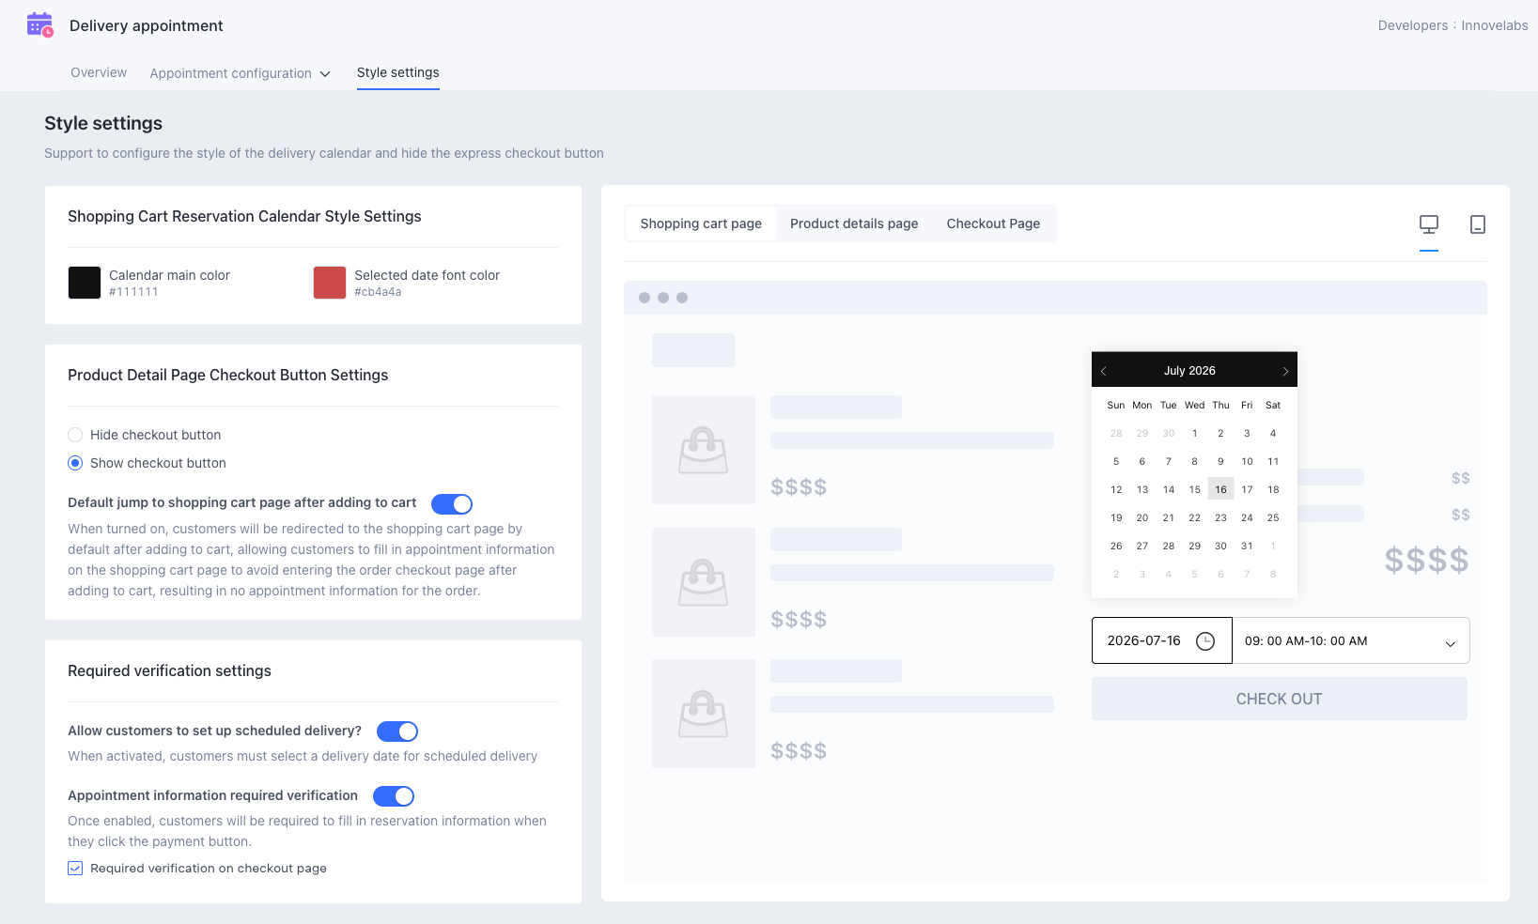Viewport: 1538px width, 924px height.
Task: Expand the Appointment configuration menu
Action: pos(241,73)
